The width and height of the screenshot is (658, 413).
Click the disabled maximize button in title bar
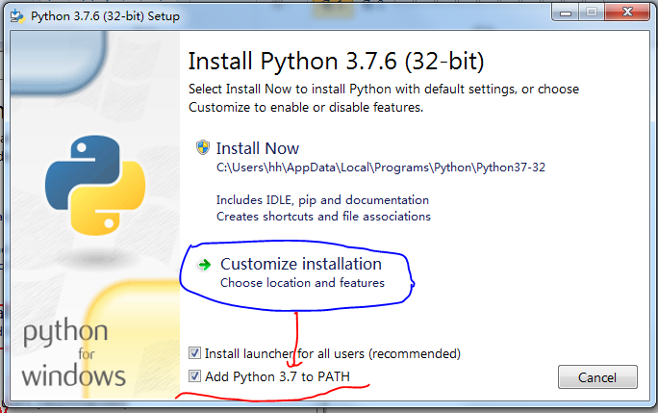click(592, 13)
